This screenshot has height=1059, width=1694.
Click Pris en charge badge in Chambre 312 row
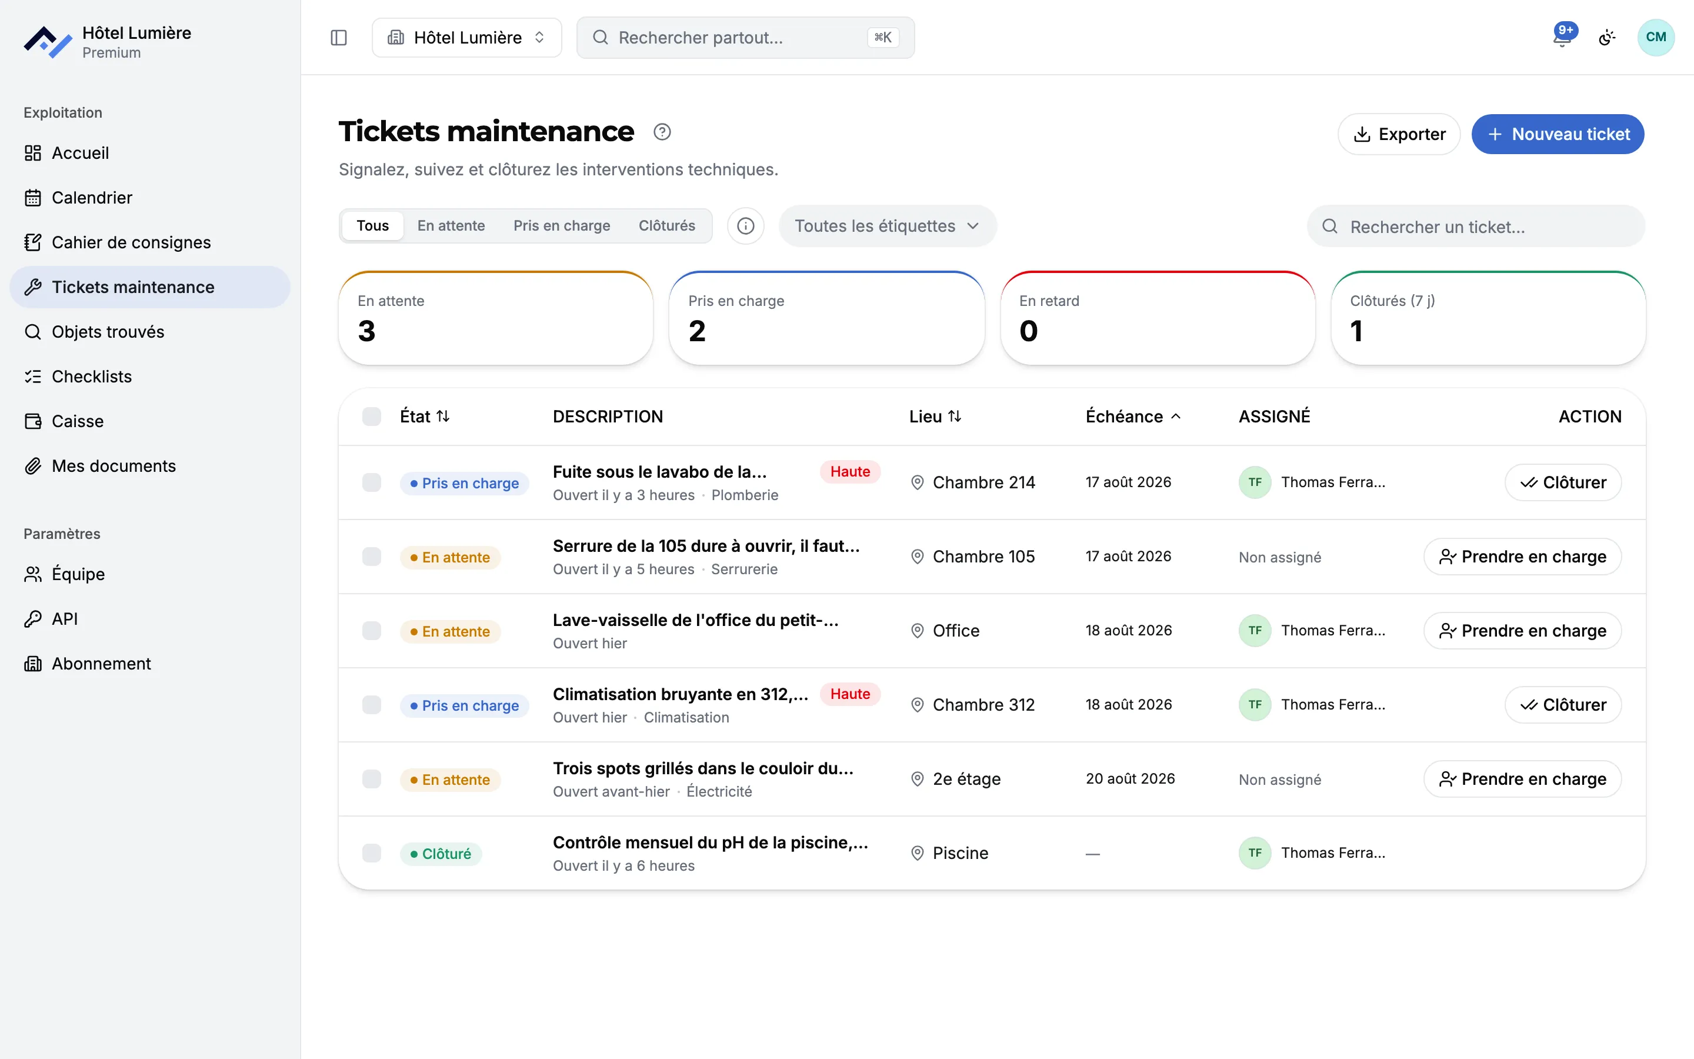click(x=464, y=705)
